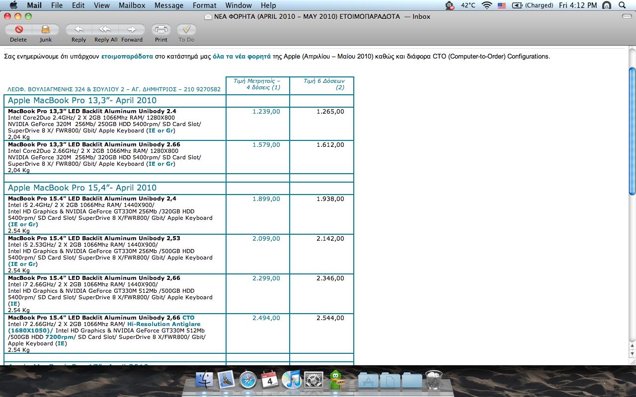
Task: Click the vertical scrollbar thumb
Action: coord(632,131)
